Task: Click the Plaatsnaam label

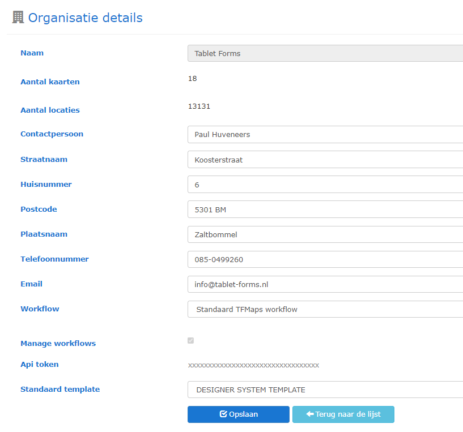Action: 44,234
